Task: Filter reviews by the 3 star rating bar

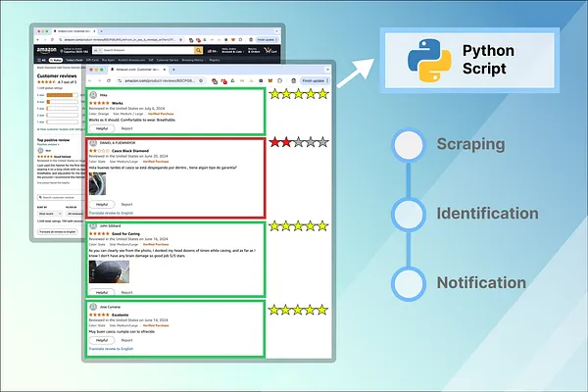Action: coord(63,109)
